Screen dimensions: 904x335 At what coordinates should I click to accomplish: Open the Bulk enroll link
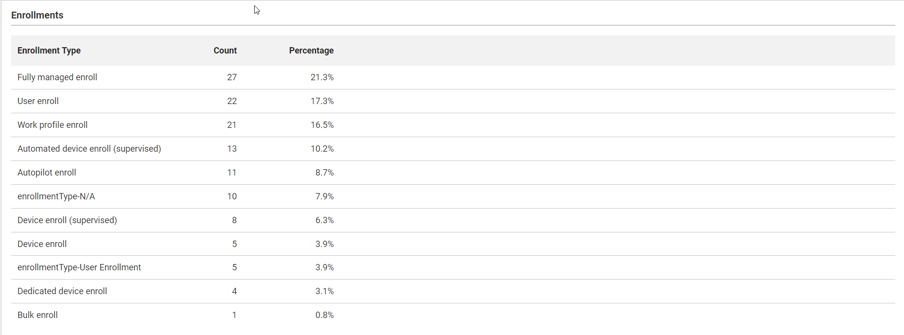[37, 315]
